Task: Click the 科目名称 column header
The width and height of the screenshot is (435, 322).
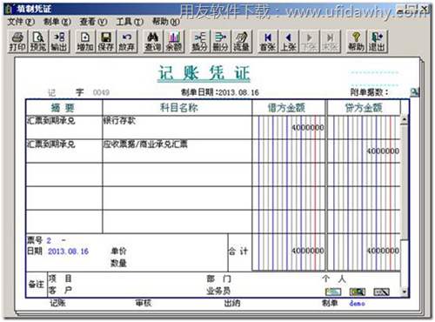Action: click(x=177, y=108)
